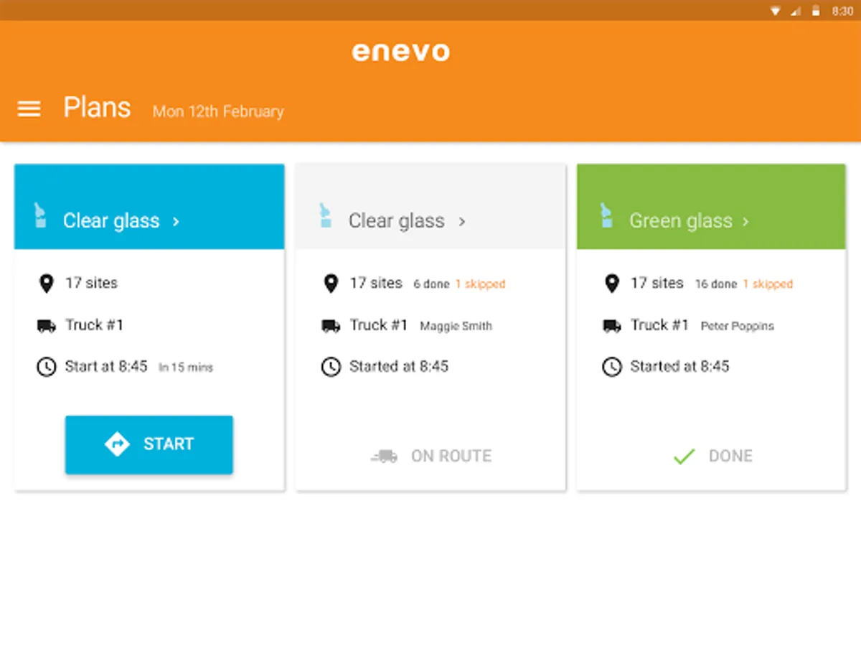This screenshot has width=861, height=646.
Task: Click the truck icon beside Maggie Smith
Action: (x=331, y=326)
